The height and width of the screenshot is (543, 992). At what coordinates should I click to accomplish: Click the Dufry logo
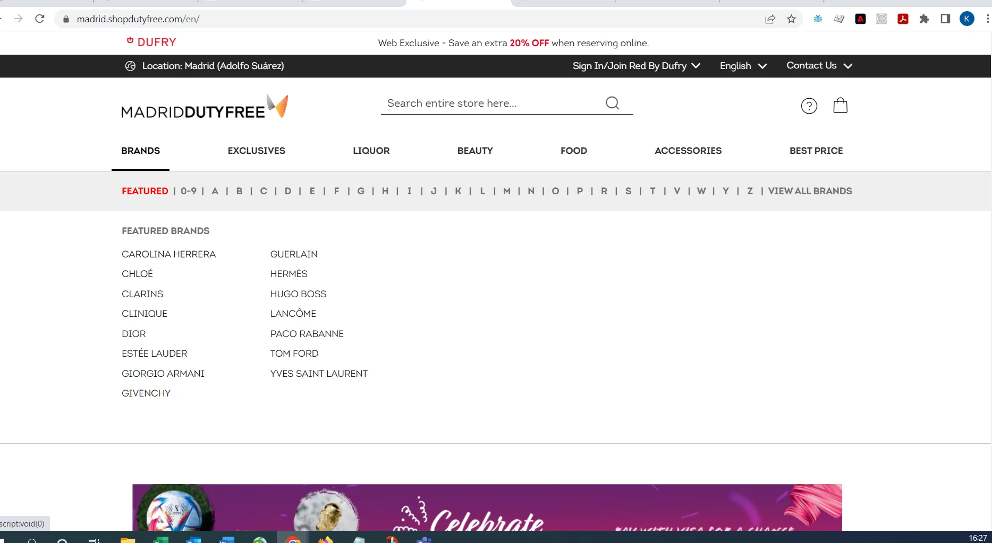[x=151, y=42]
